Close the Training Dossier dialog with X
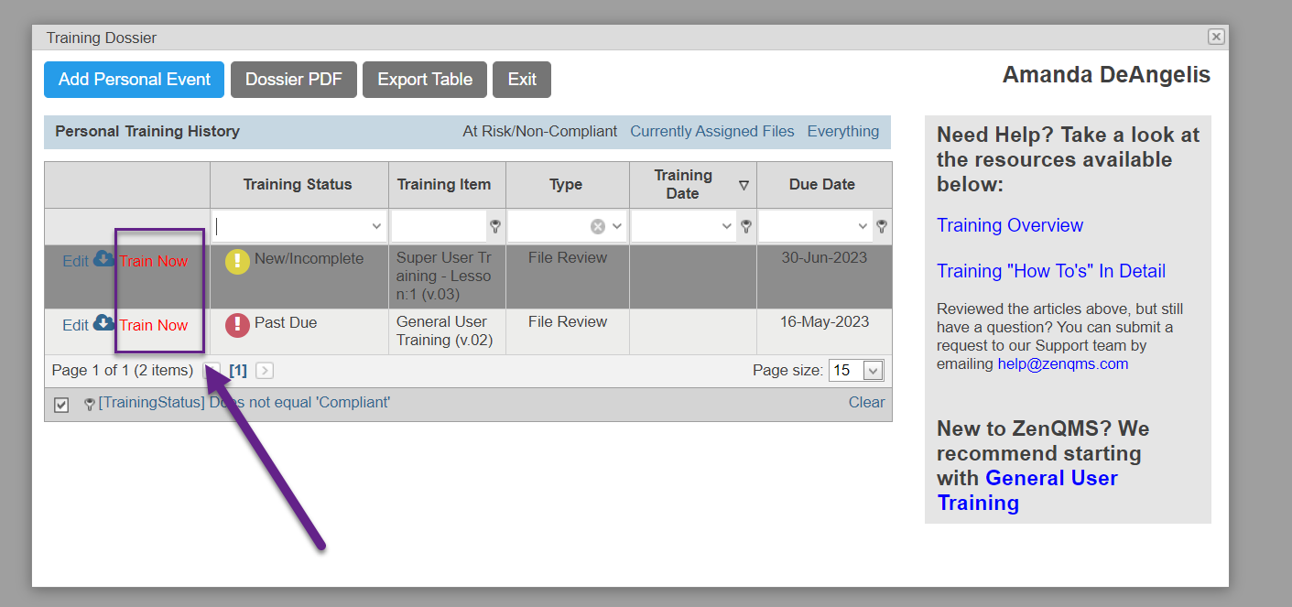 click(1216, 37)
